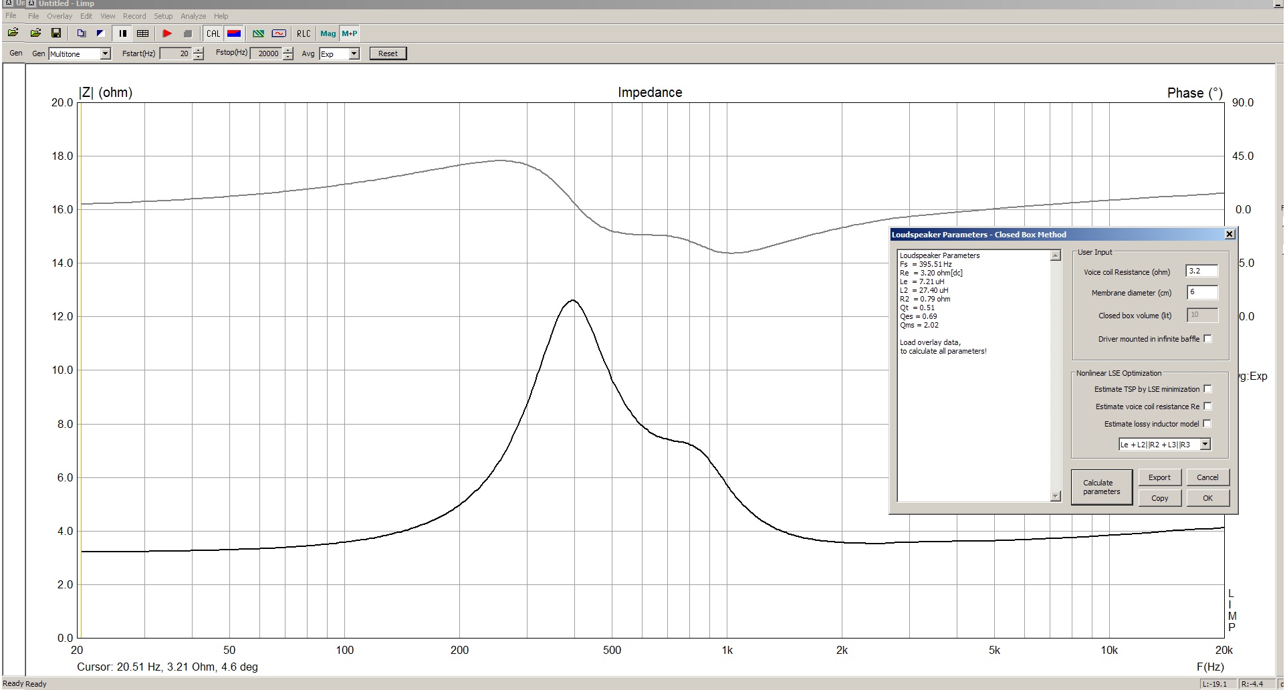Click the red Start recording play icon
The height and width of the screenshot is (690, 1285).
167,33
